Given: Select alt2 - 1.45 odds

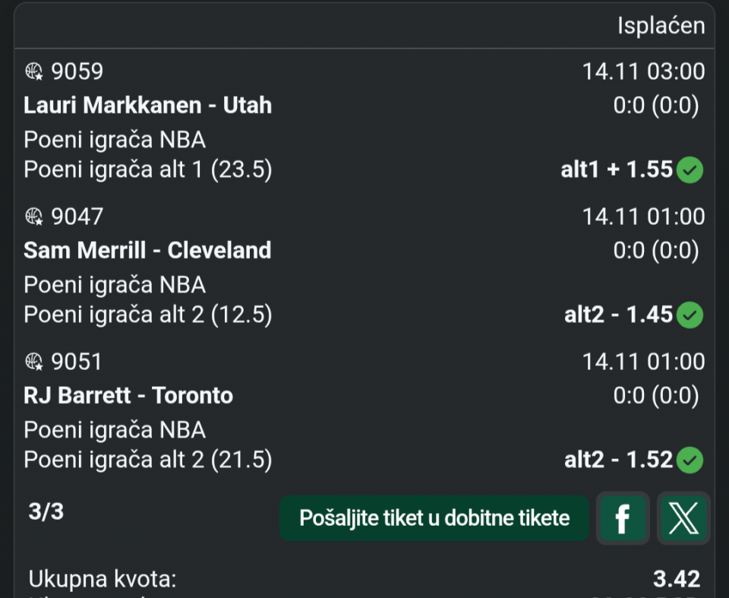Looking at the screenshot, I should pyautogui.click(x=618, y=315).
